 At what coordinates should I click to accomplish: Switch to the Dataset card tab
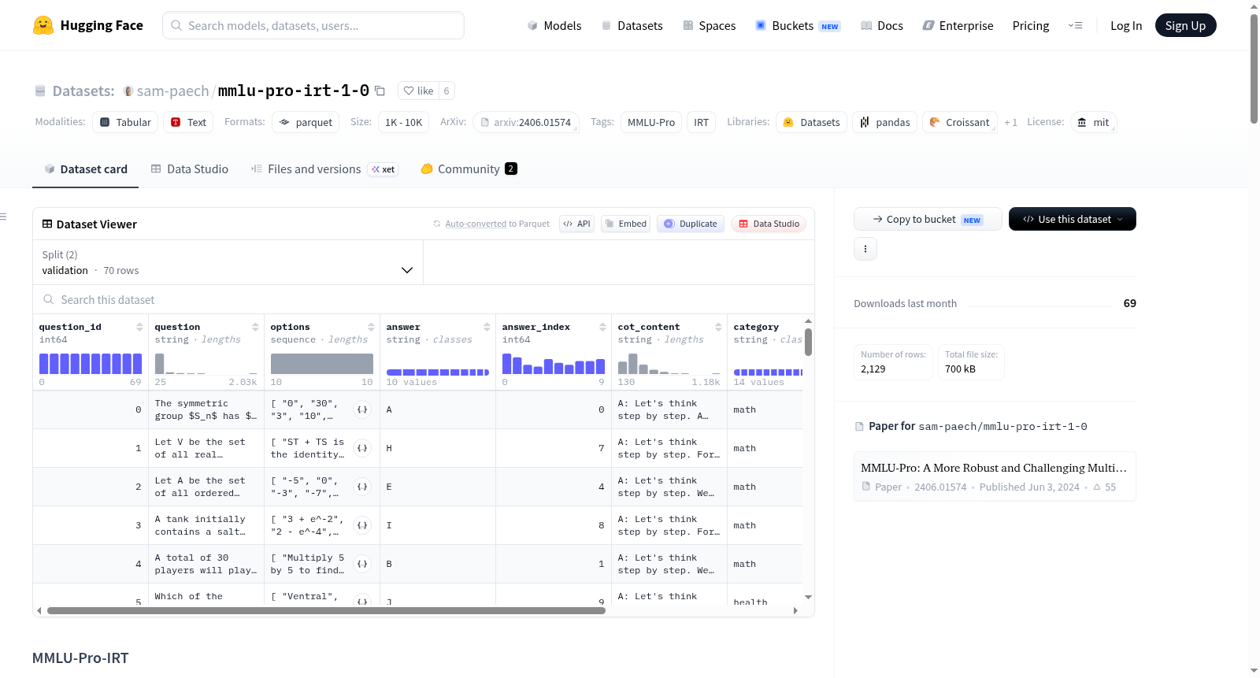coord(85,169)
